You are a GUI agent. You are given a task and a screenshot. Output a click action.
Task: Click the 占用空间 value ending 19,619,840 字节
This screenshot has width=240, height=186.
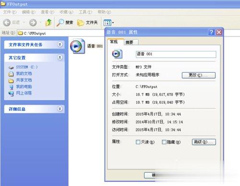[160, 102]
